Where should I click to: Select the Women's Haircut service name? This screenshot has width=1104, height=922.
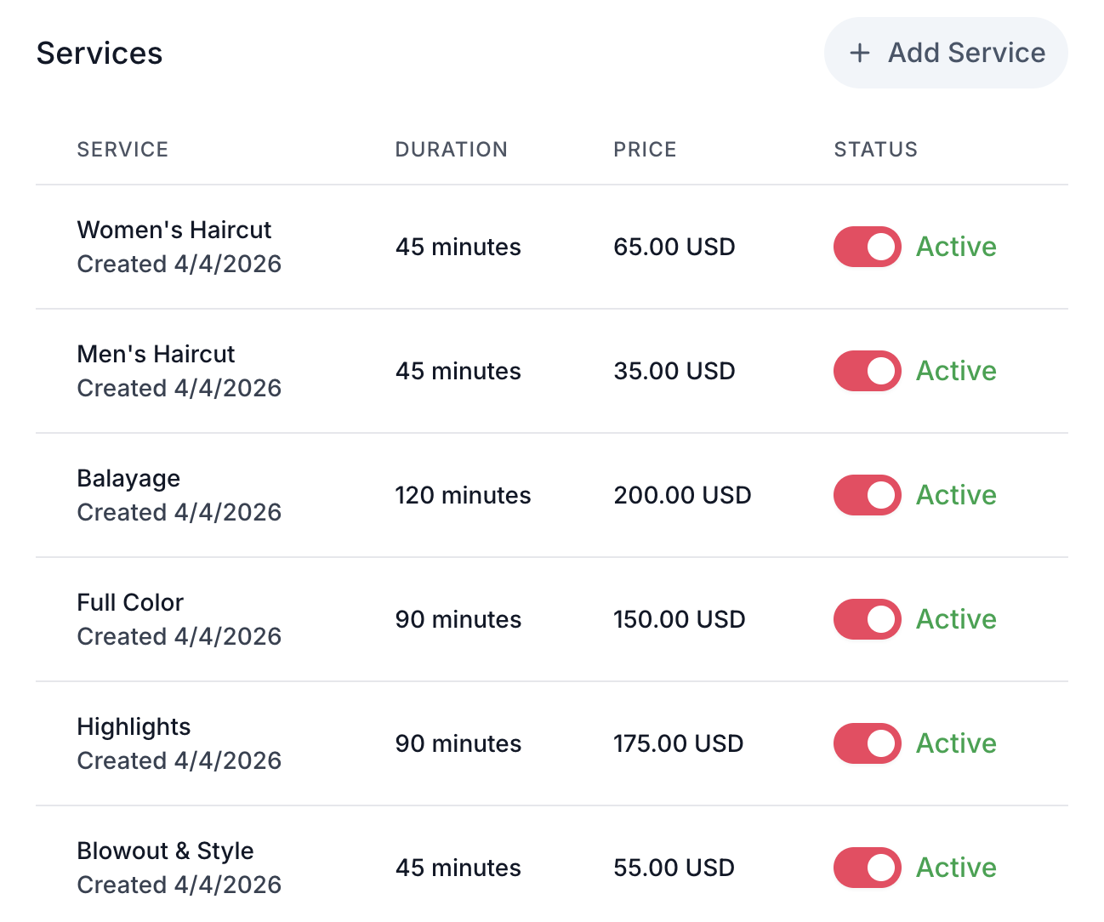(174, 230)
